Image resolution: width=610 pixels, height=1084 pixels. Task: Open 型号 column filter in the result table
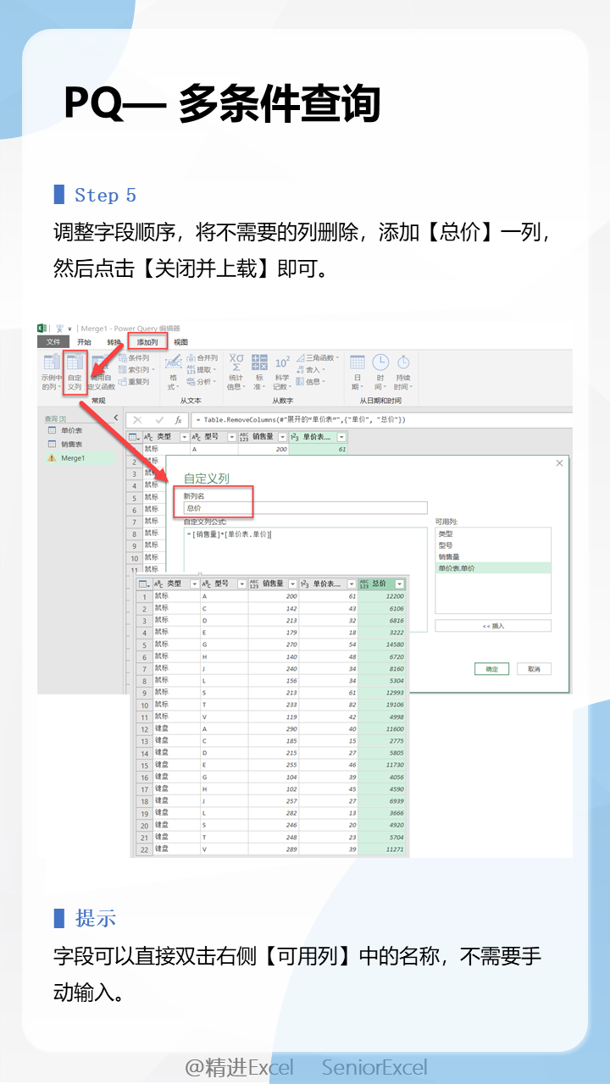pyautogui.click(x=242, y=584)
